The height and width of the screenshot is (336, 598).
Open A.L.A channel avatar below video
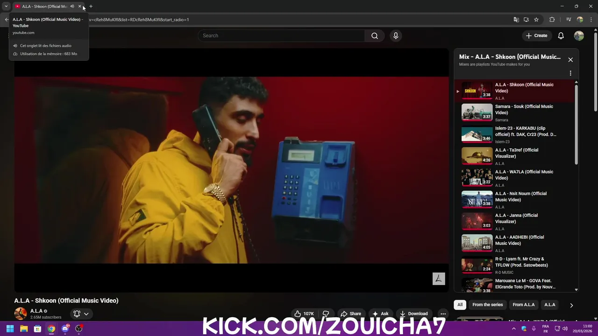click(x=20, y=314)
